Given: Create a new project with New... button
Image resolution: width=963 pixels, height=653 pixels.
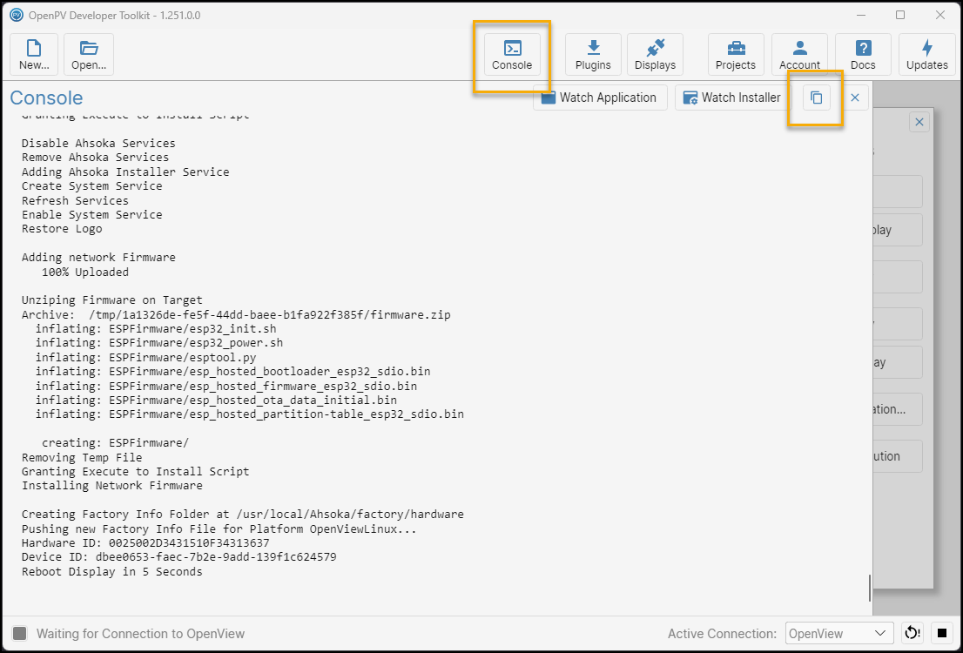Looking at the screenshot, I should pos(34,55).
